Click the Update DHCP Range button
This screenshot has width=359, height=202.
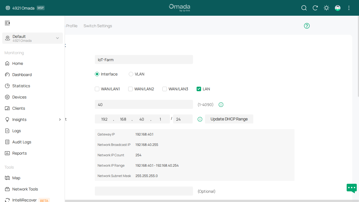coord(229,119)
